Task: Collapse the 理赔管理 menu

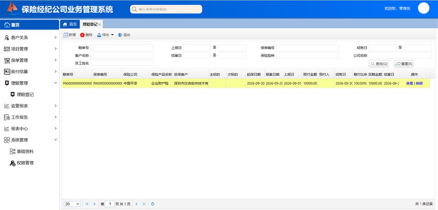Action: click(x=30, y=83)
